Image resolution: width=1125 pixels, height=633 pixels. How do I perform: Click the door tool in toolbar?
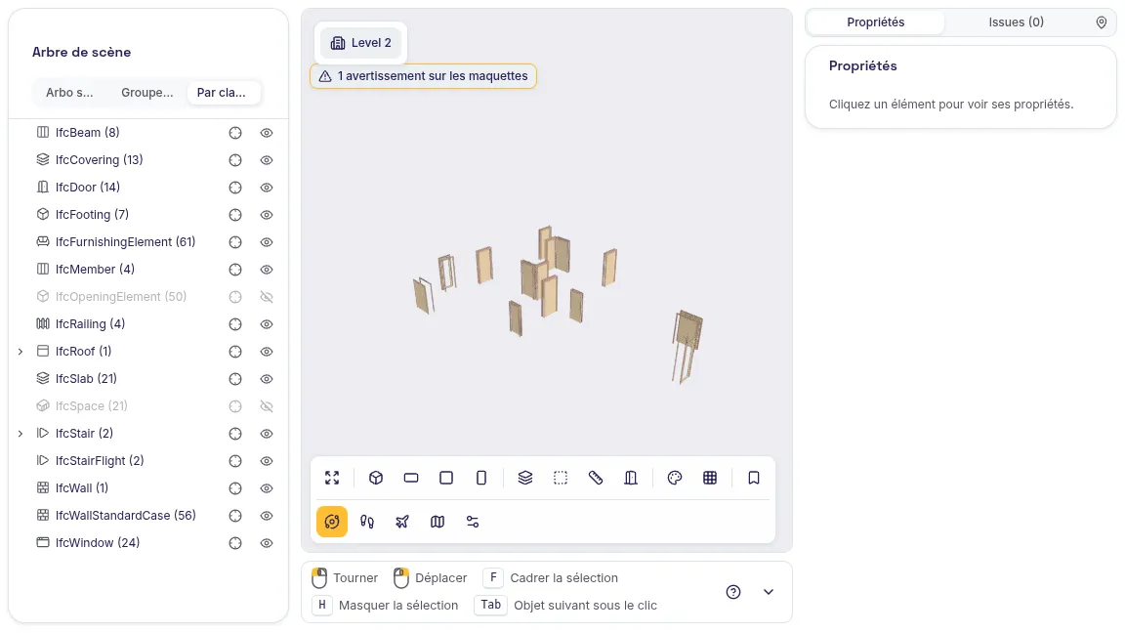click(631, 478)
